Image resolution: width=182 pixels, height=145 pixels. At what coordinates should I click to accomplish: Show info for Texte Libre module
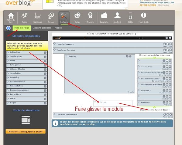pyautogui.click(x=45, y=95)
